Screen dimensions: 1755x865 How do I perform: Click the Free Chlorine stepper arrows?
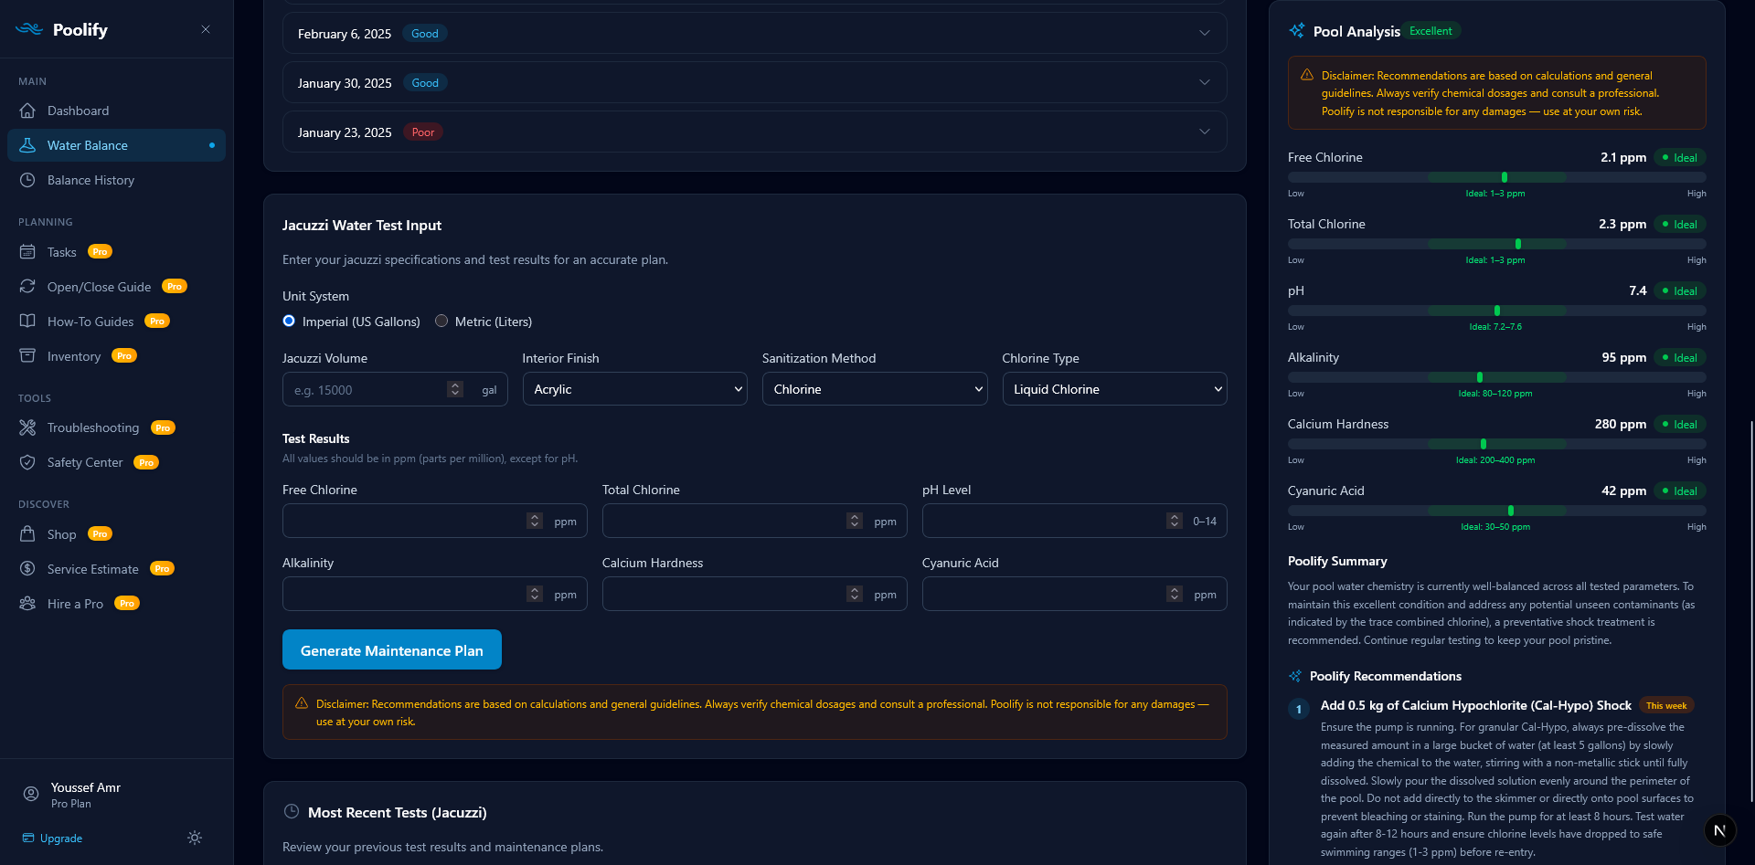535,521
